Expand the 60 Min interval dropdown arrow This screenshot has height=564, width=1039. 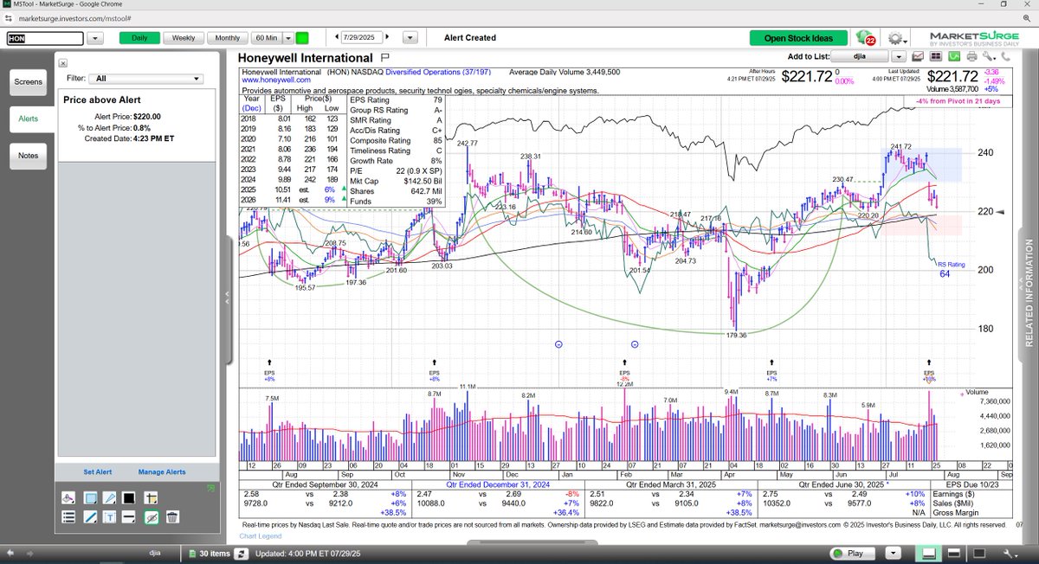tap(287, 38)
